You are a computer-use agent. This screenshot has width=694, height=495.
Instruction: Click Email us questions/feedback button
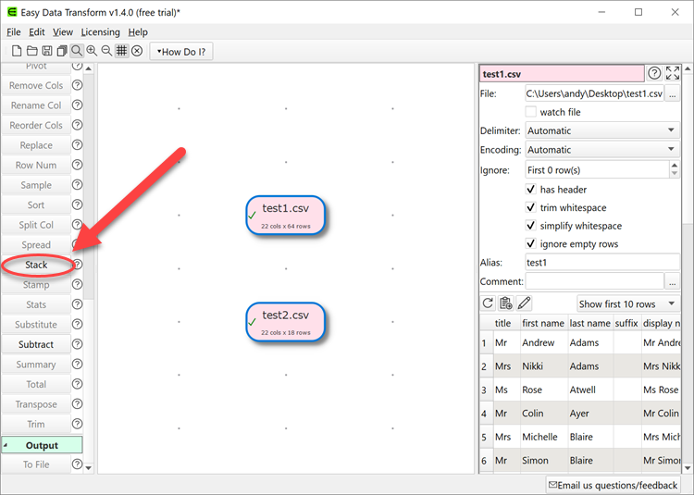click(613, 485)
